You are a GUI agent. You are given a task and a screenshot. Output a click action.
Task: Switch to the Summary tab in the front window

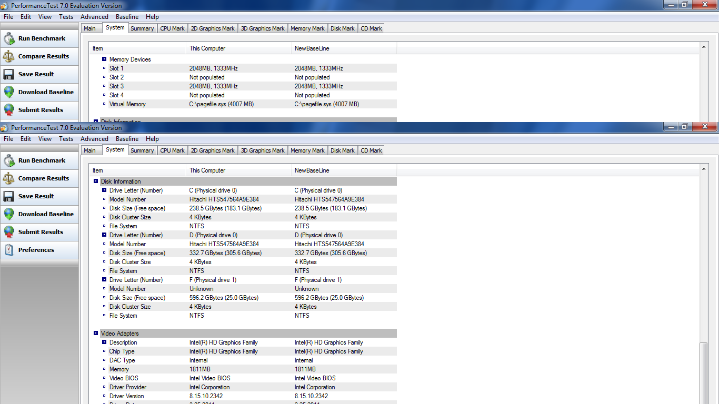pos(142,150)
